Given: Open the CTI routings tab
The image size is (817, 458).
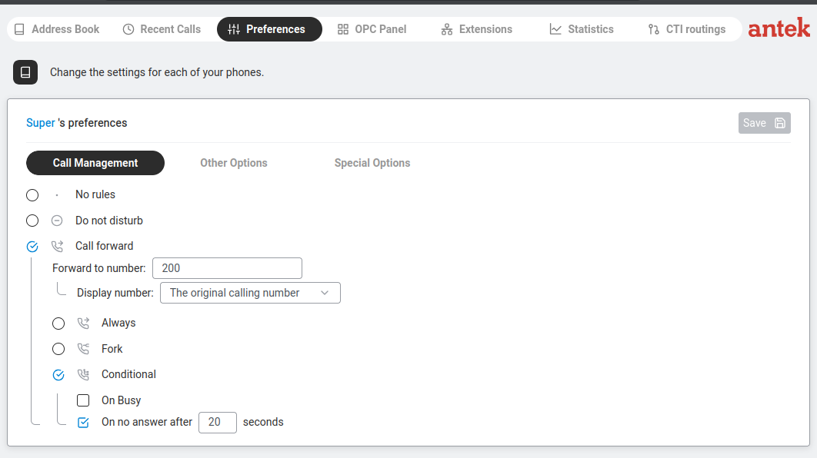Looking at the screenshot, I should [687, 29].
